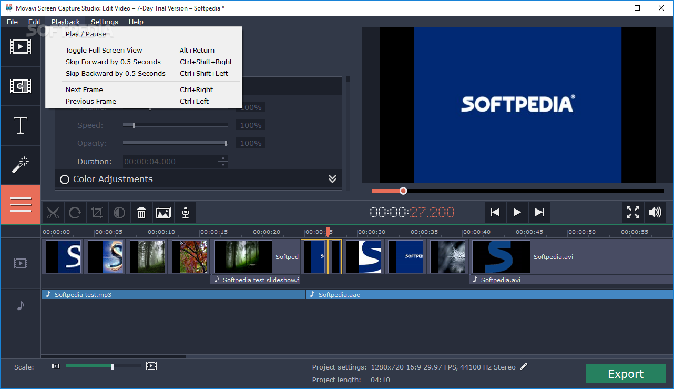Click the tools panel vertical scrollbar
Screen dimensions: 674x389
pyautogui.click(x=348, y=79)
